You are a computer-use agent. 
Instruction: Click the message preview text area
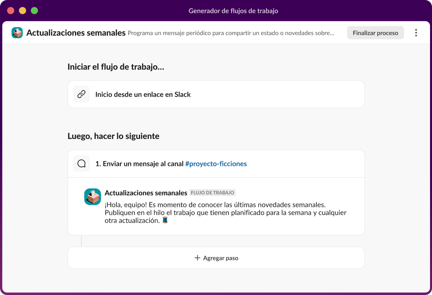point(225,212)
